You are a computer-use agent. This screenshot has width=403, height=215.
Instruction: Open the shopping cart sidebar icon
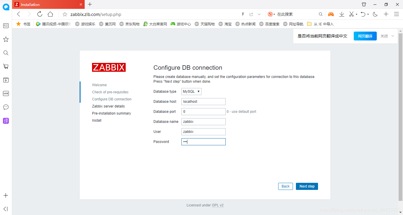click(x=6, y=66)
